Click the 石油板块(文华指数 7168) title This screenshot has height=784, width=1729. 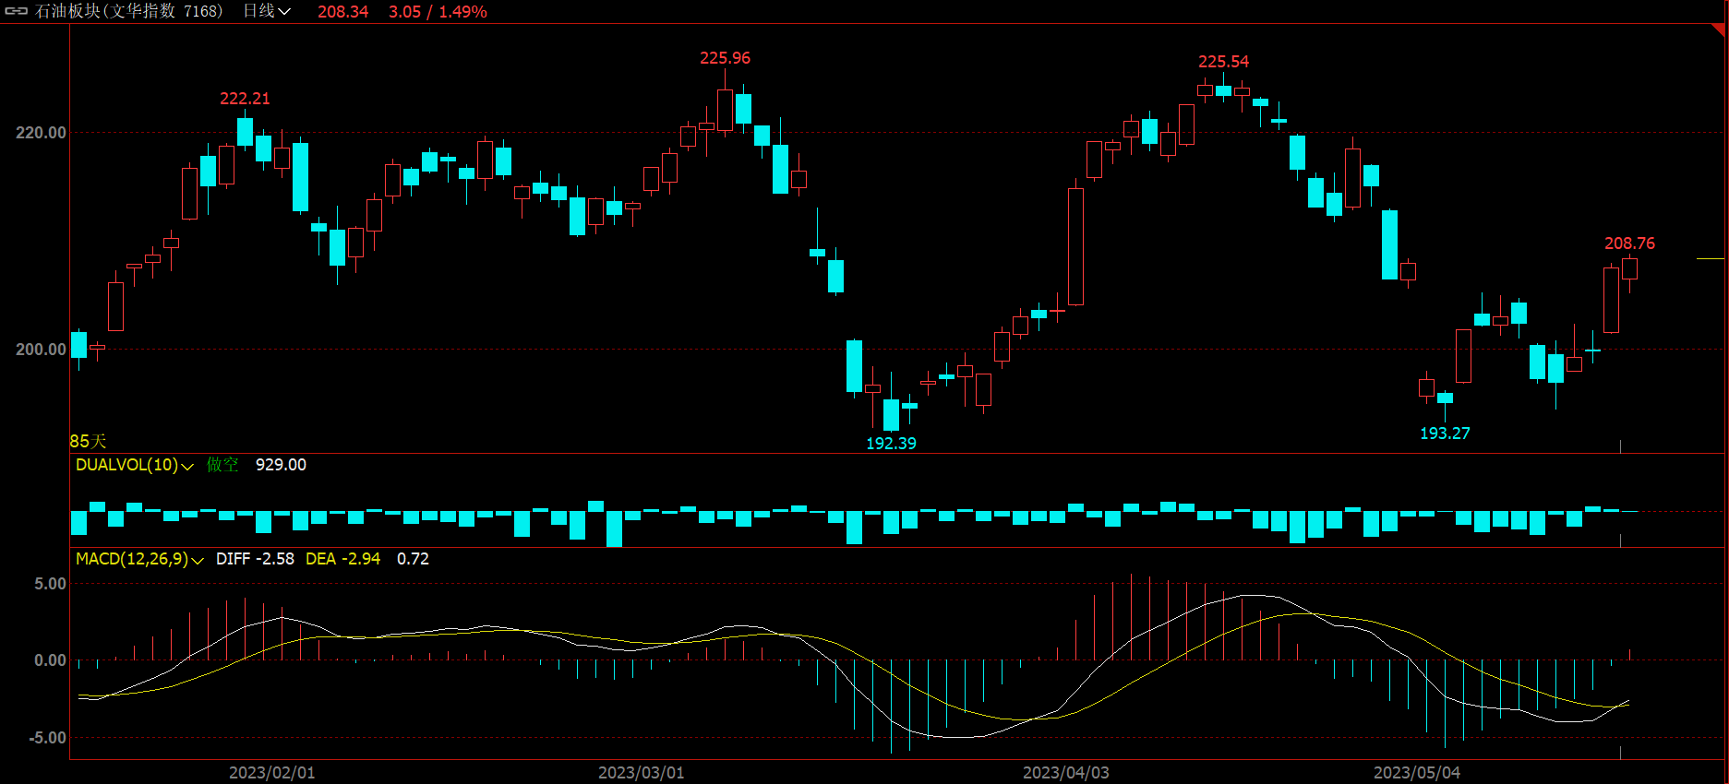click(129, 11)
